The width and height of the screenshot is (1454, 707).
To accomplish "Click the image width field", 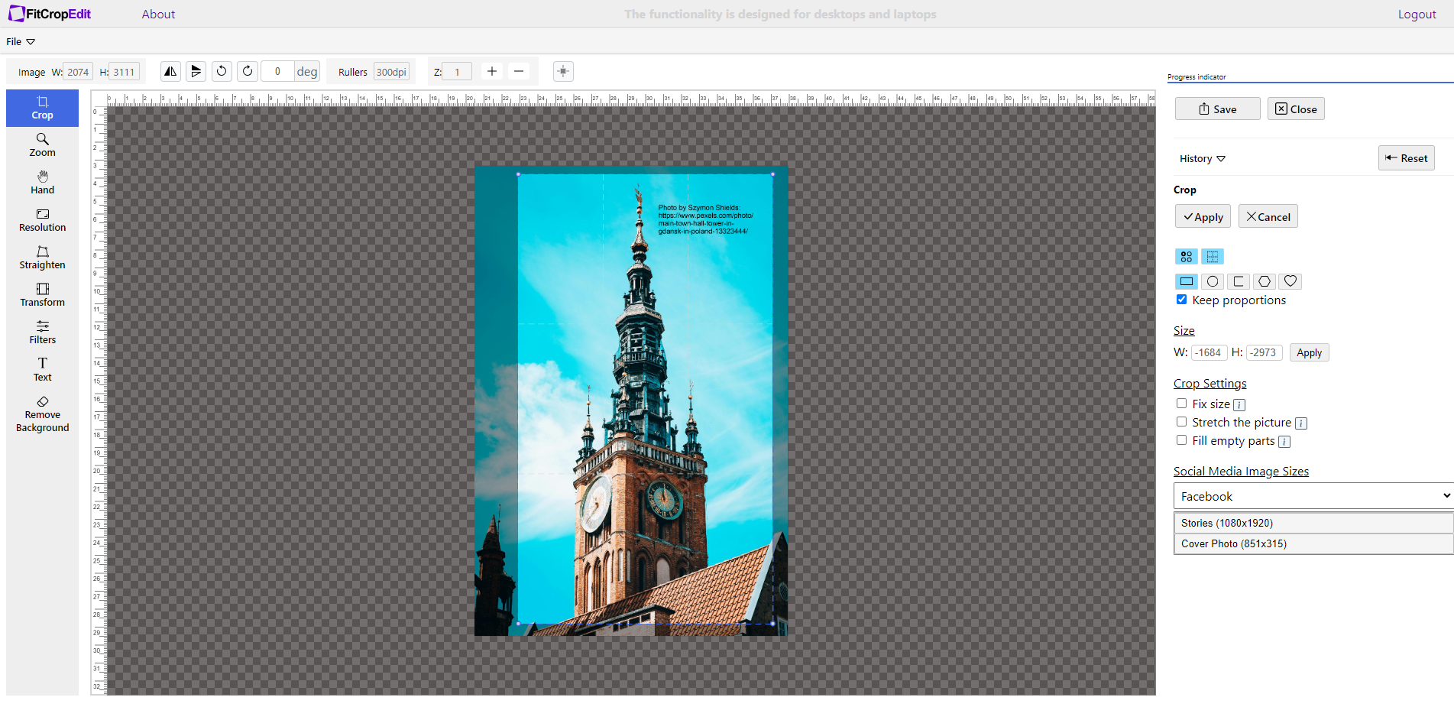I will pos(78,72).
